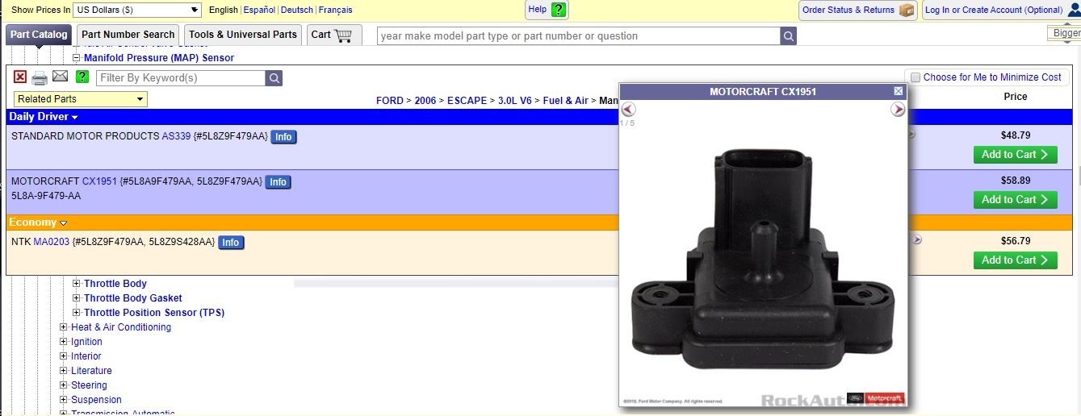The width and height of the screenshot is (1081, 416).
Task: Click 3.0L V6 in the breadcrumb
Action: [x=515, y=101]
